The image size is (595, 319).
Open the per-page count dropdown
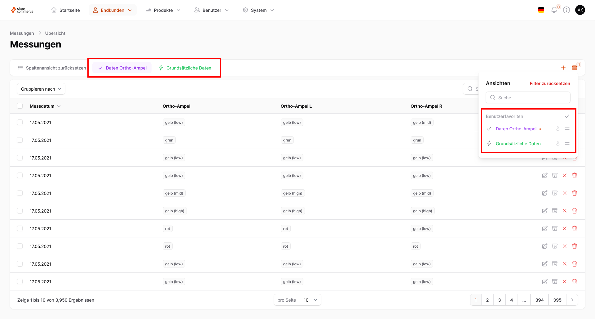(311, 300)
